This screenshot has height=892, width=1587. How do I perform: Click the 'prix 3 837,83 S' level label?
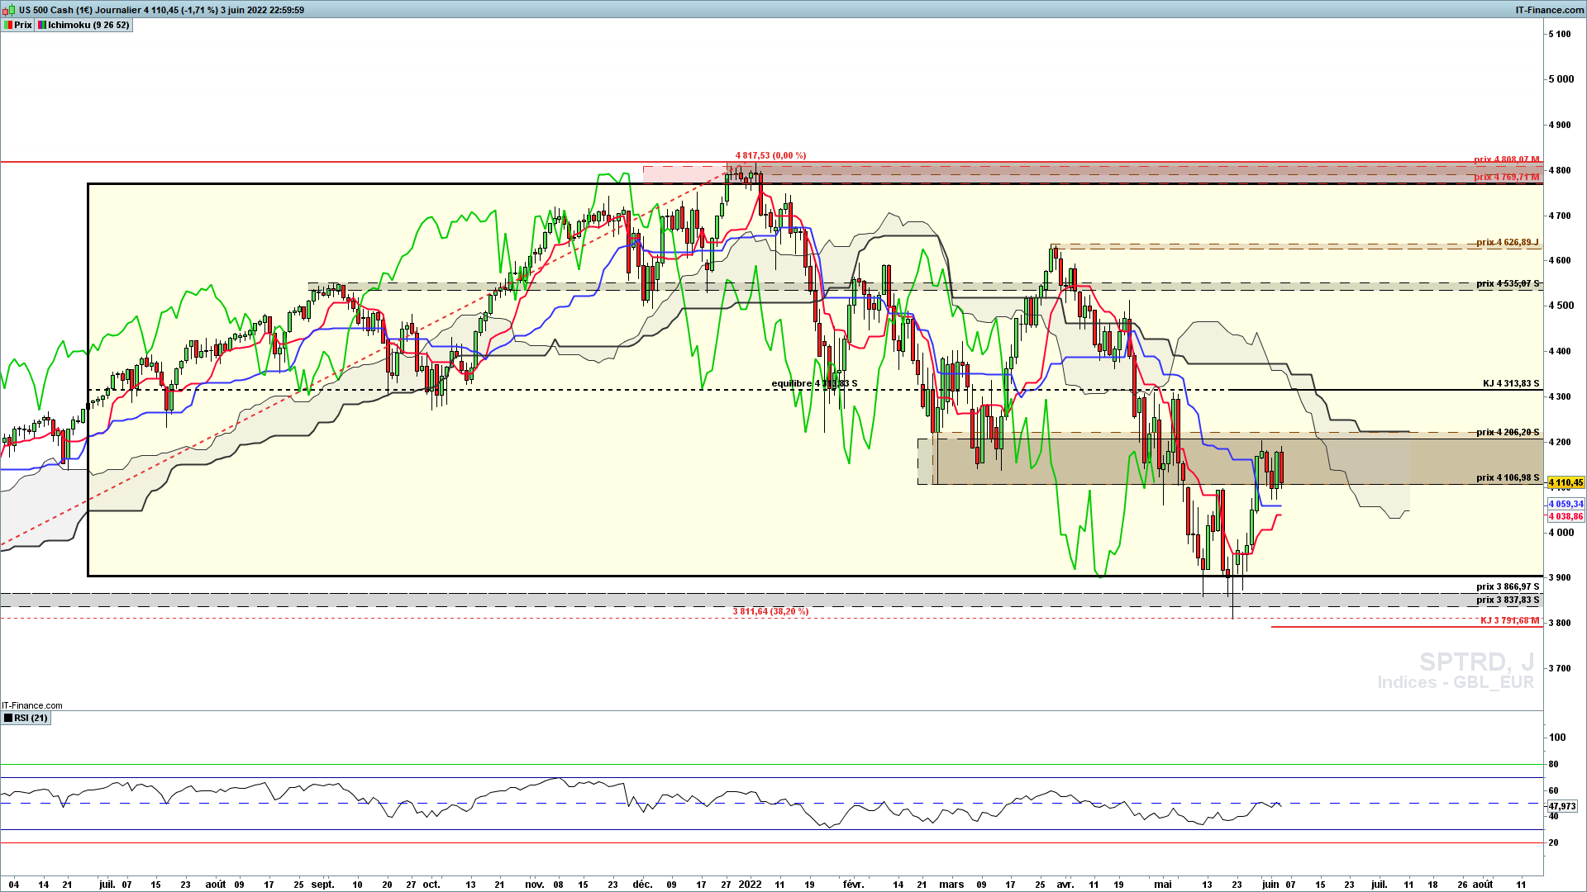1508,600
